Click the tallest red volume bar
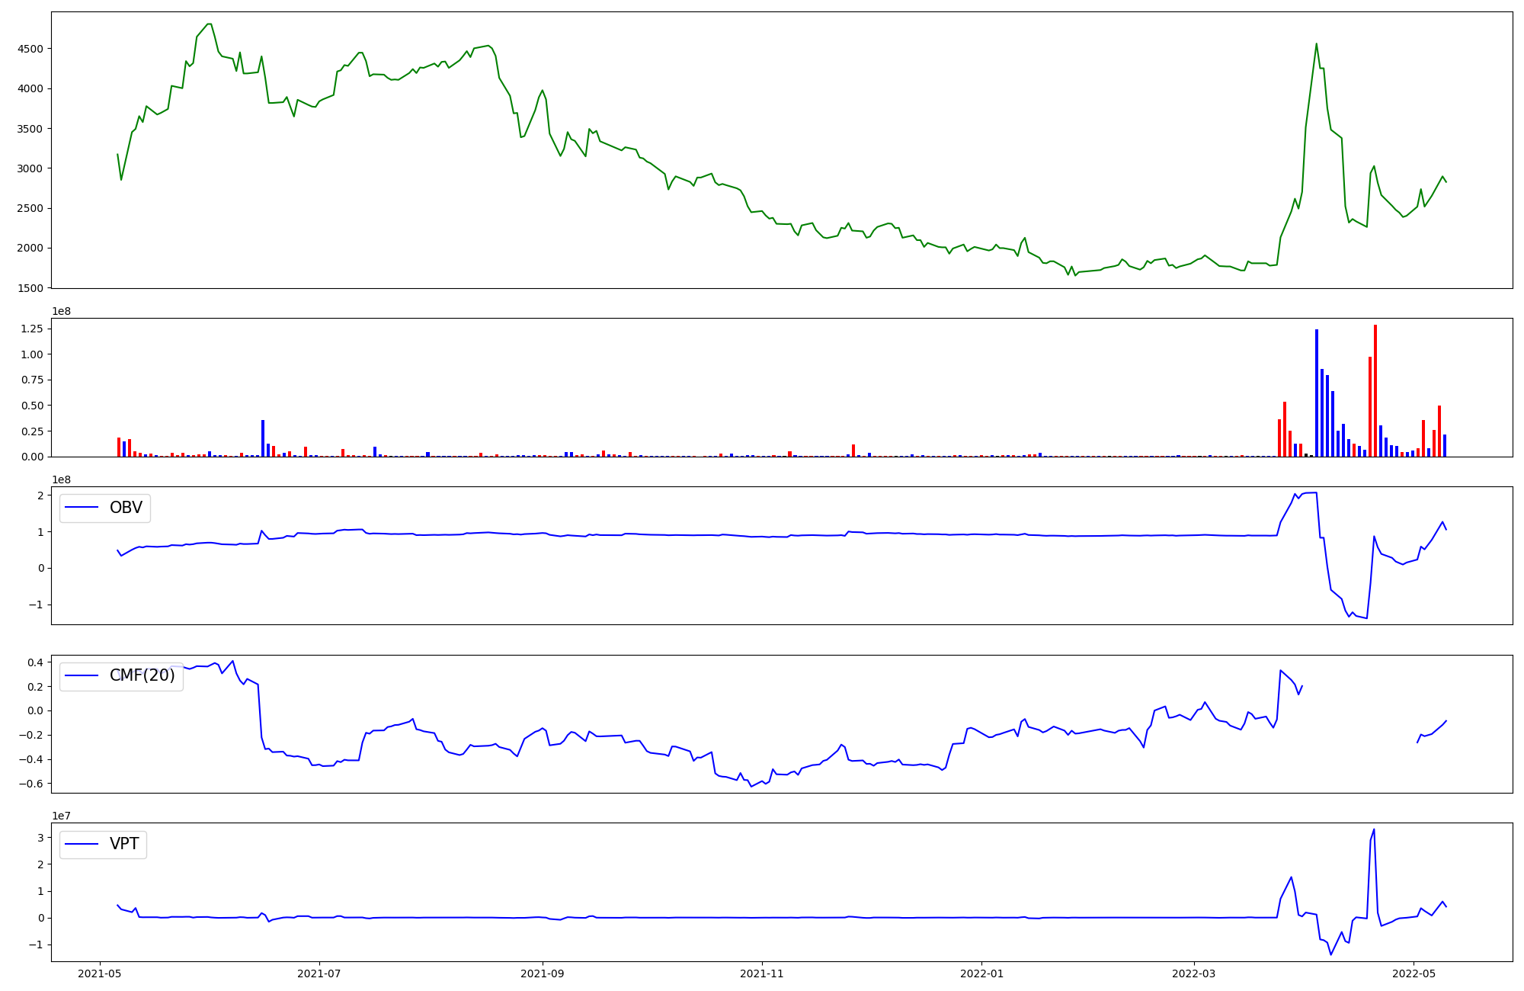1524x991 pixels. [x=1375, y=390]
